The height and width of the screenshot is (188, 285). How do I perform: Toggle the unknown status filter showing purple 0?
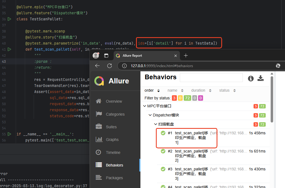point(201,98)
